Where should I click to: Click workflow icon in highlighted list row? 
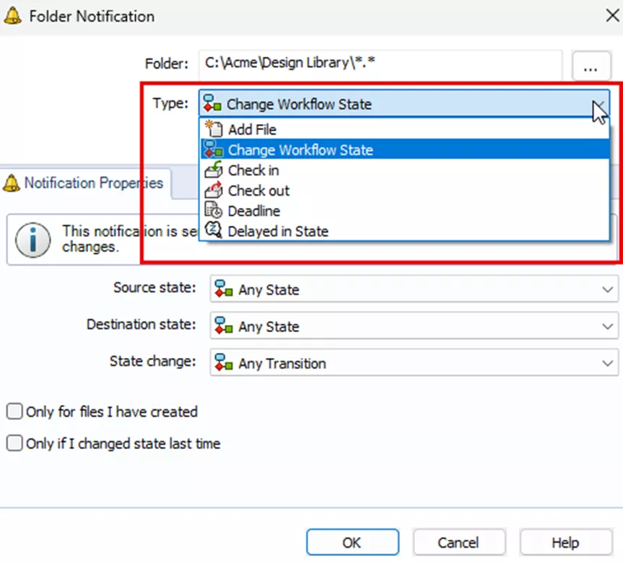pos(214,149)
